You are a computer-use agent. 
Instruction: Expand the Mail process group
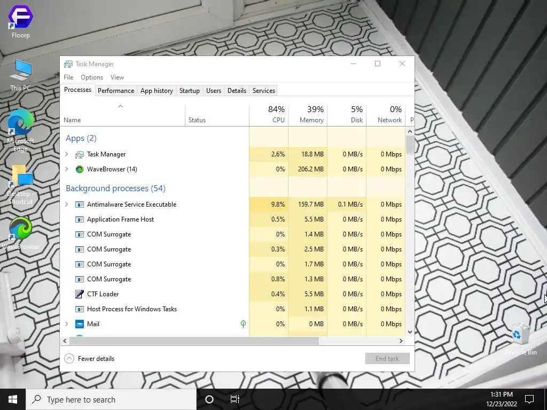tap(67, 324)
